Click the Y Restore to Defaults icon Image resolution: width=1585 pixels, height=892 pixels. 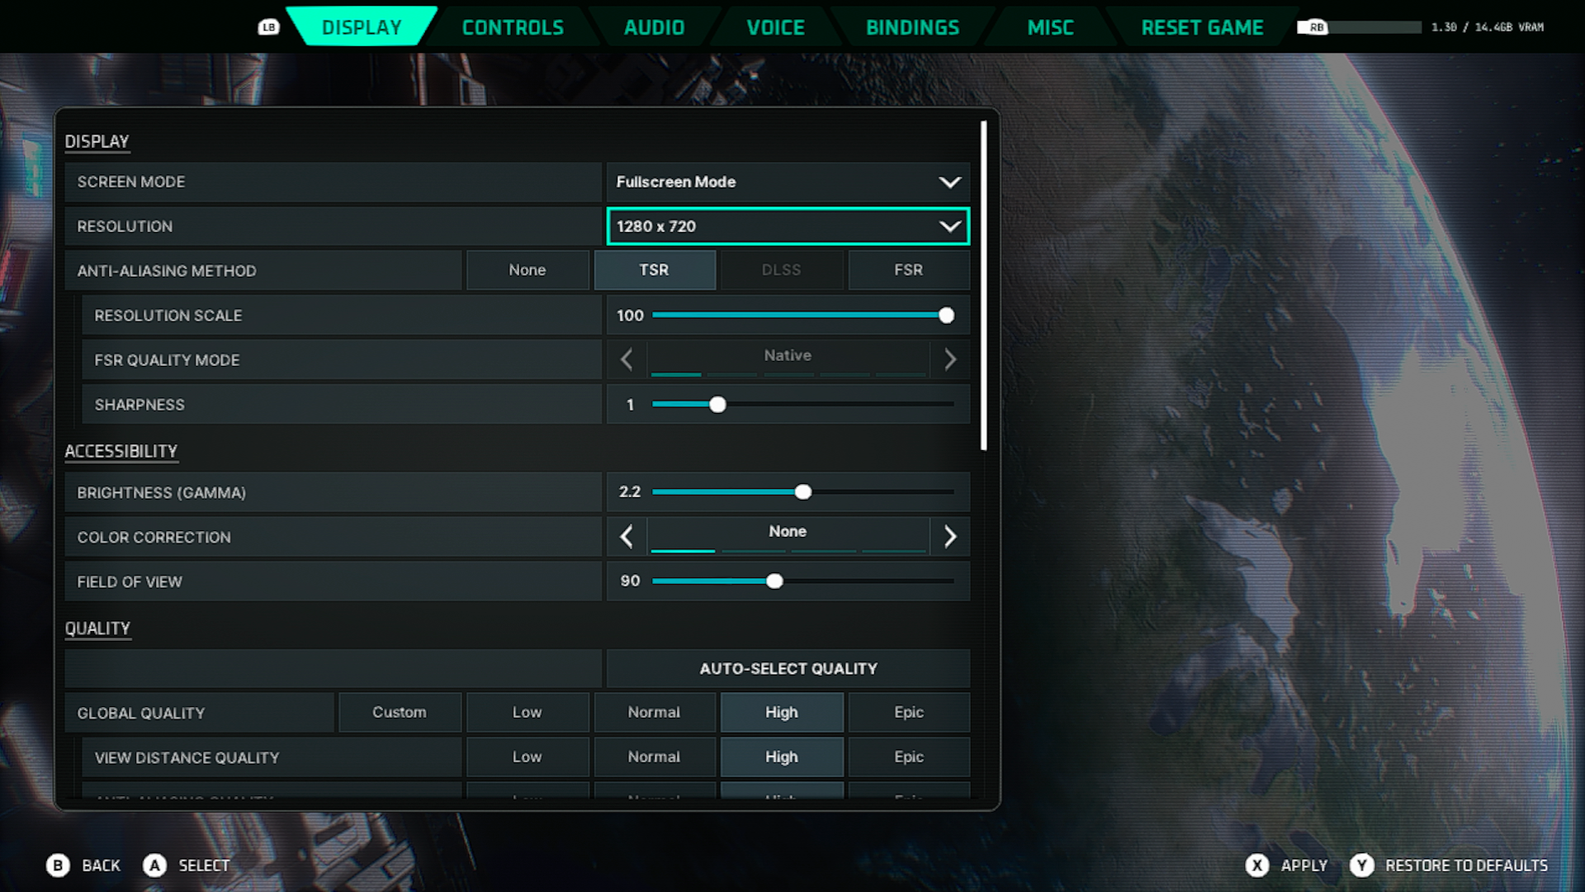point(1360,866)
